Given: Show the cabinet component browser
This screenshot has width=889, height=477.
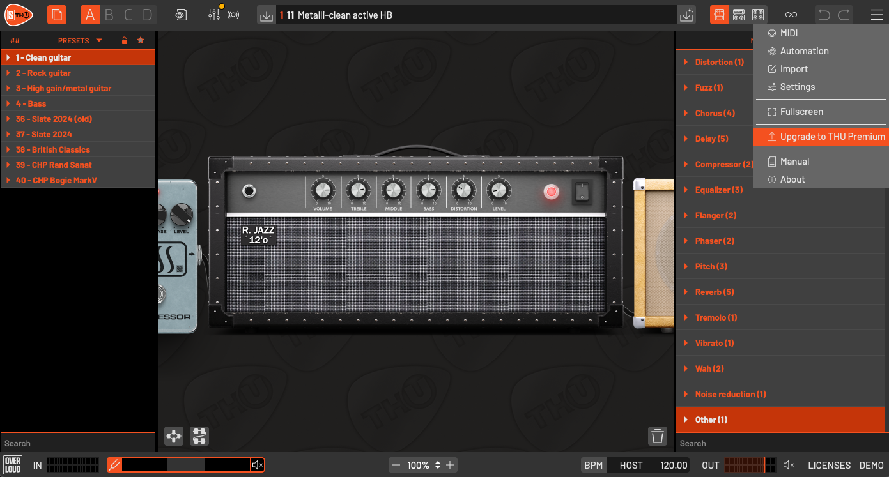Looking at the screenshot, I should (758, 15).
